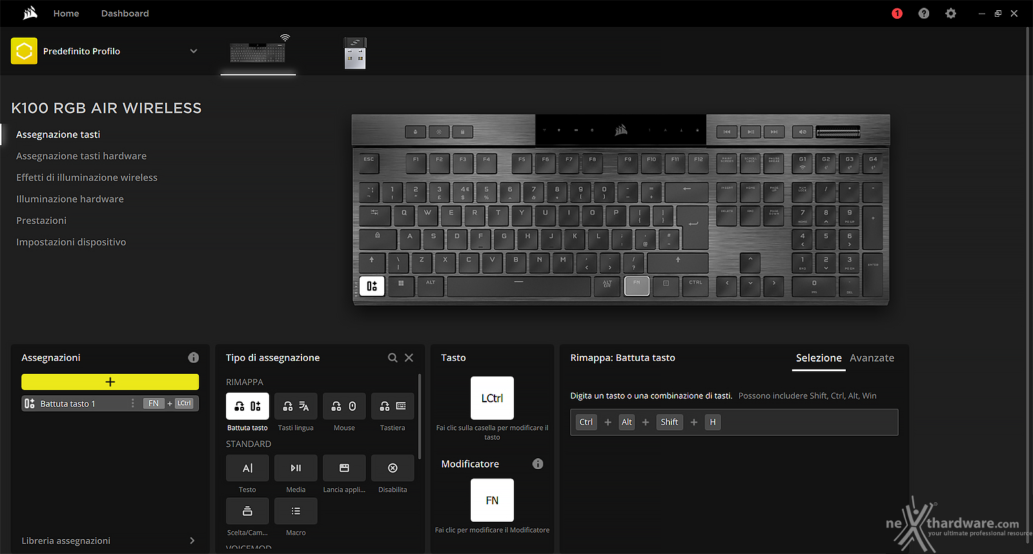Close the Tipo di assegnazione panel
1033x554 pixels.
tap(409, 358)
